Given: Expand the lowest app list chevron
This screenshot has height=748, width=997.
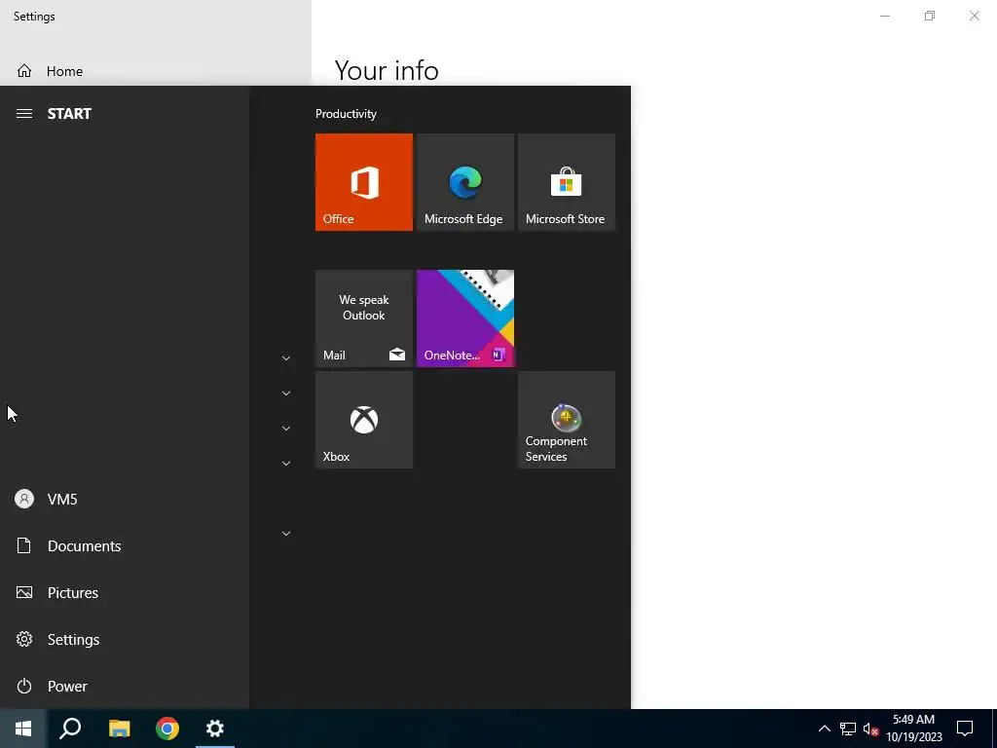Looking at the screenshot, I should (x=286, y=533).
